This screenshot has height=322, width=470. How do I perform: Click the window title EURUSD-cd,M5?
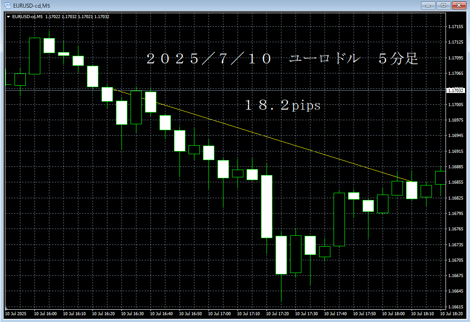point(31,6)
